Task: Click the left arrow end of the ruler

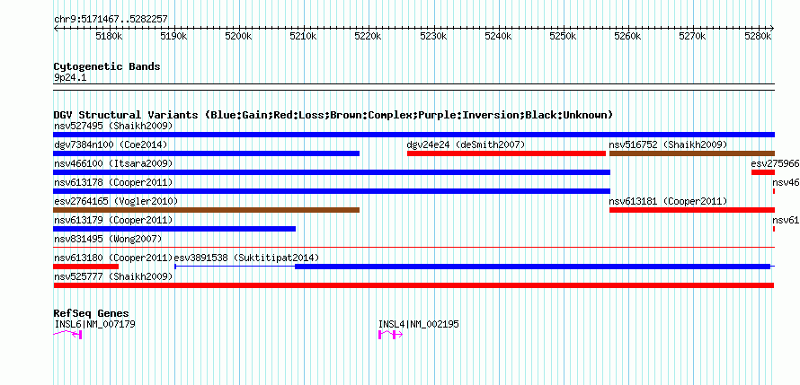Action: (x=56, y=29)
